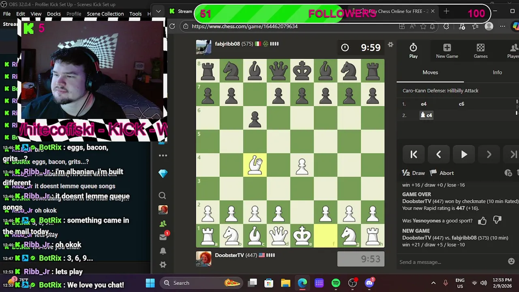The width and height of the screenshot is (519, 292).
Task: Give thumbs down for Yesnoyones sportsmanship
Action: (497, 220)
